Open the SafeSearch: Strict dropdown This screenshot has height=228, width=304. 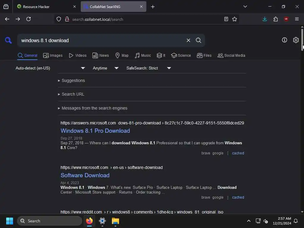tap(149, 68)
